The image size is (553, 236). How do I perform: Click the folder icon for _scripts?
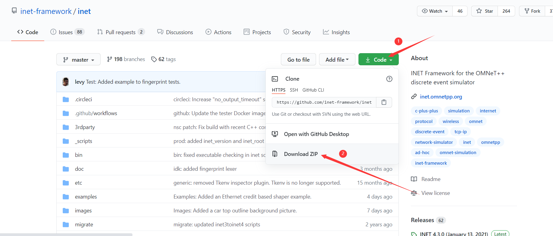[66, 141]
